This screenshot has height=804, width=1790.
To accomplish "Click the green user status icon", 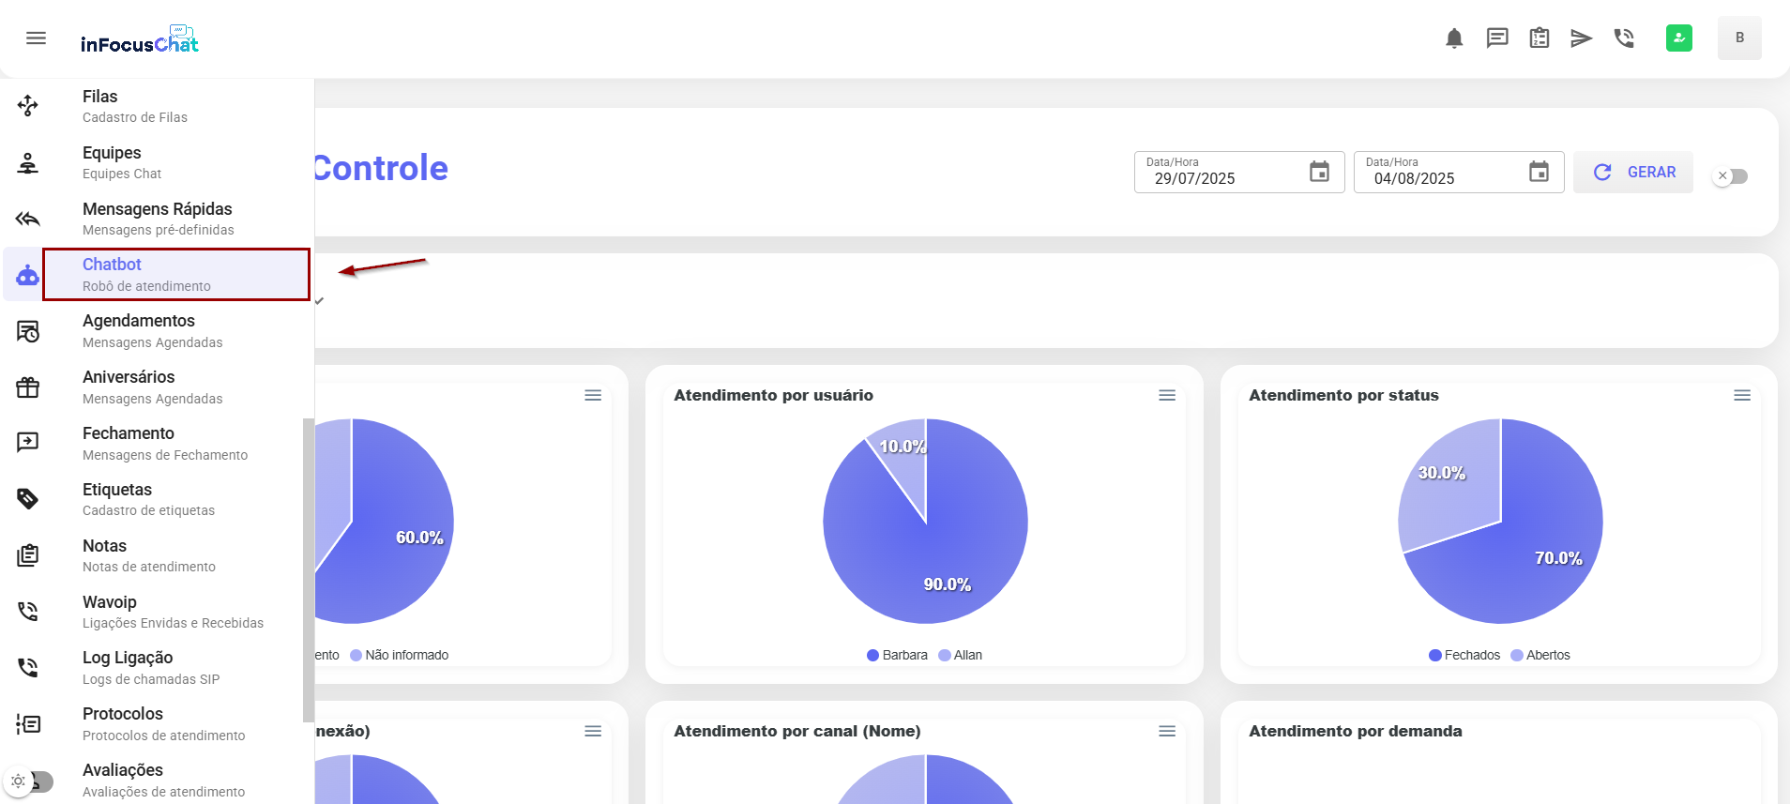I will [x=1678, y=38].
